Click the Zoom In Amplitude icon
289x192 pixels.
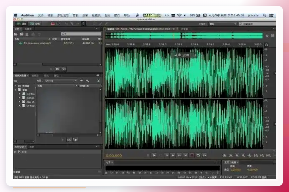[224, 156]
